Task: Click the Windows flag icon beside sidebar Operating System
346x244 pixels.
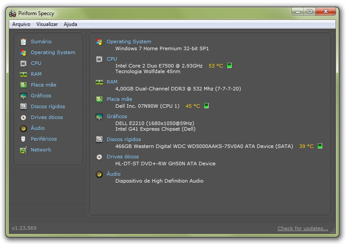Action: [23, 52]
